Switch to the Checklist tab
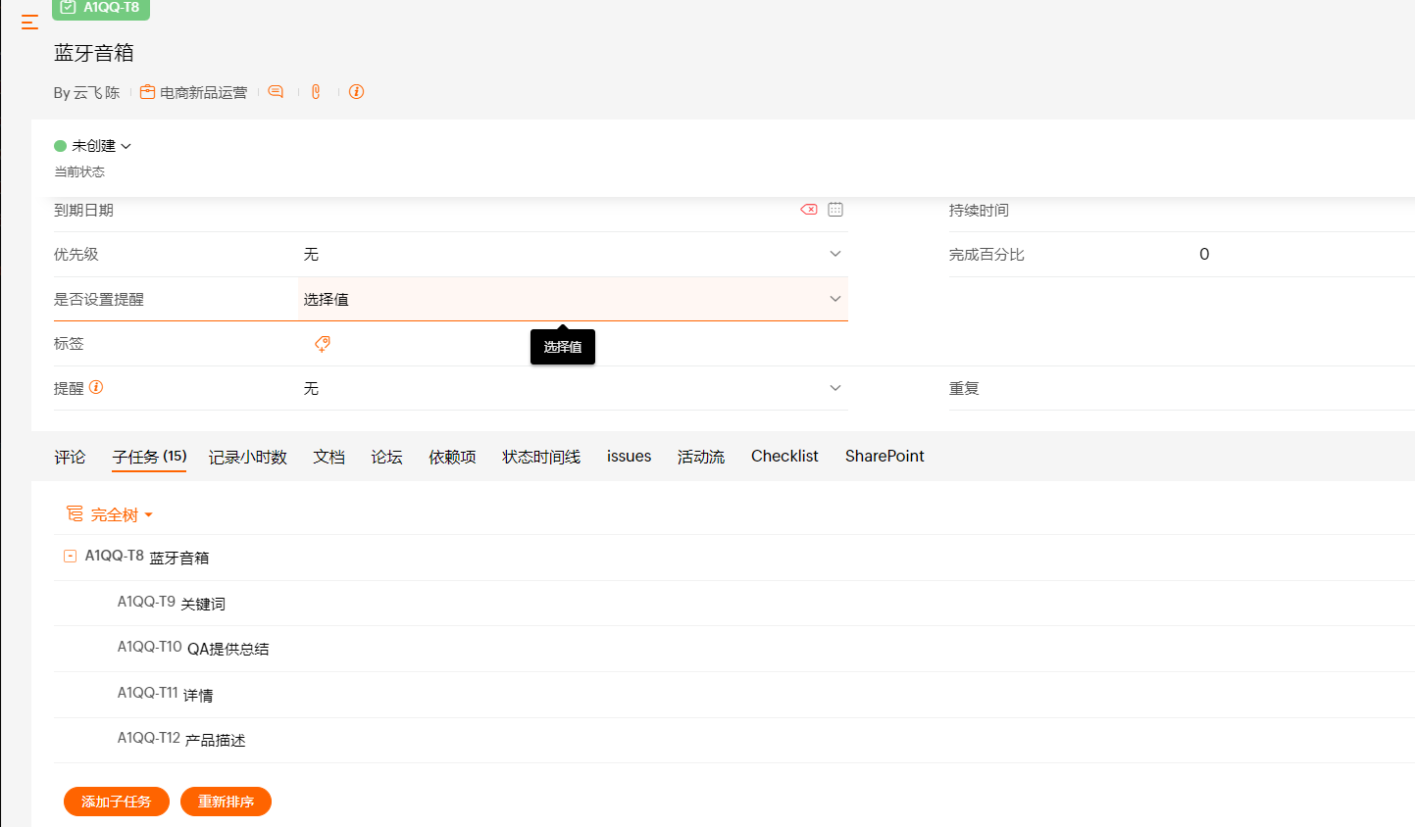Viewport: 1415px width, 827px height. pyautogui.click(x=783, y=457)
